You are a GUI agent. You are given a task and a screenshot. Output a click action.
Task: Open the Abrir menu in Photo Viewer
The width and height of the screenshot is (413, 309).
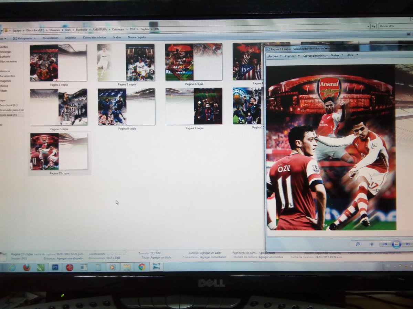click(350, 55)
